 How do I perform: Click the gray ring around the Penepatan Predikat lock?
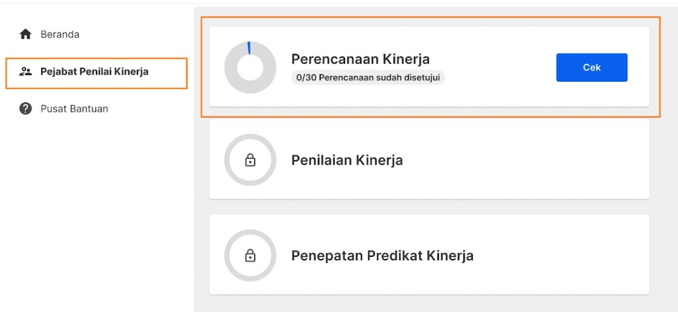(250, 234)
